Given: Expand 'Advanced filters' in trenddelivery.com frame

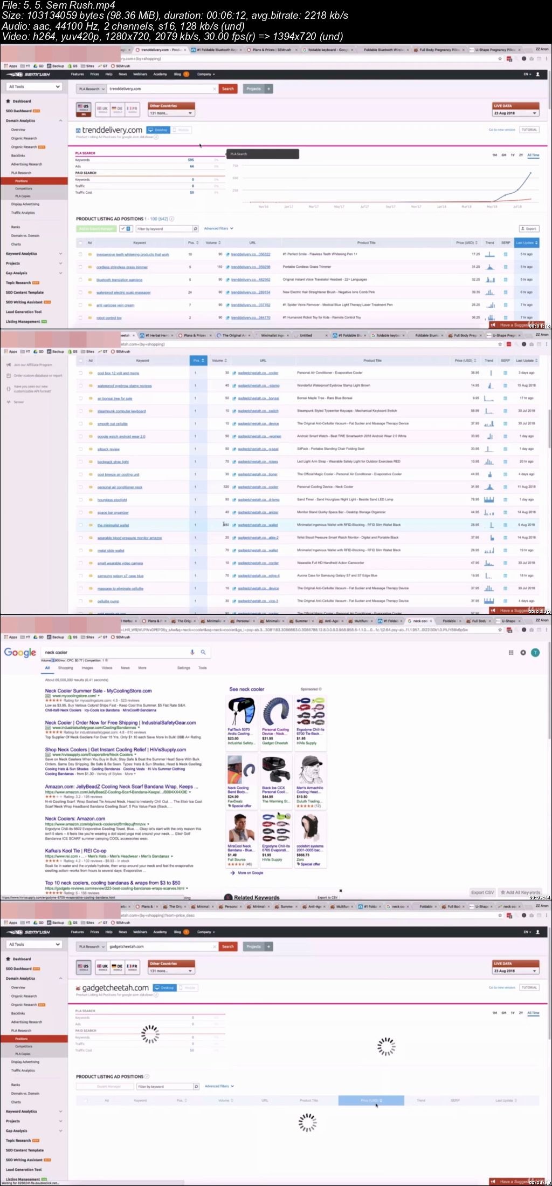Looking at the screenshot, I should tap(218, 228).
